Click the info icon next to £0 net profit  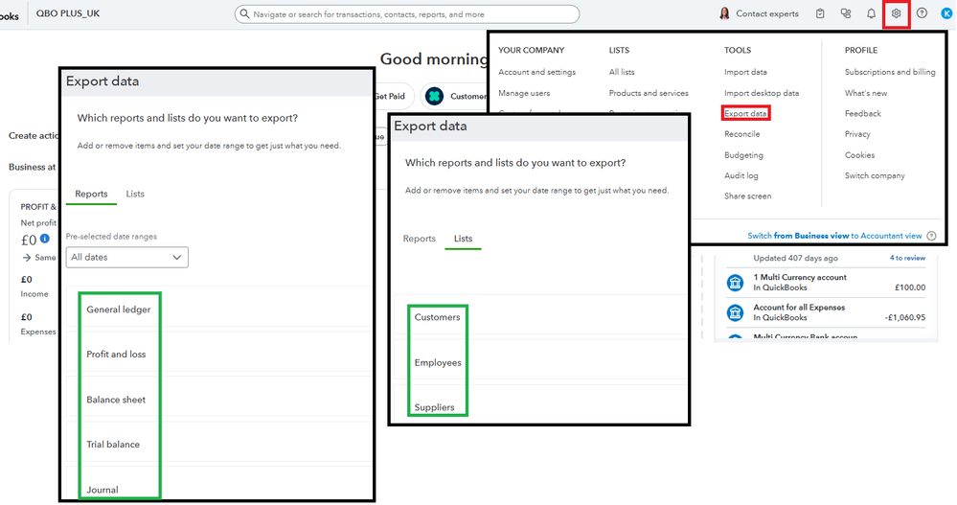(45, 239)
